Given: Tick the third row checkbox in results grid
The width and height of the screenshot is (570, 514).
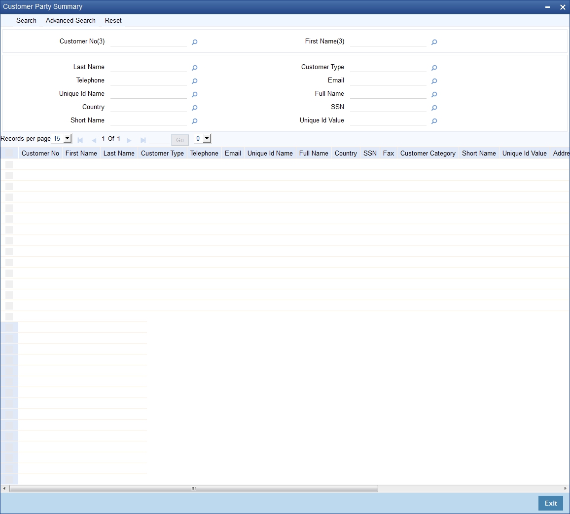Looking at the screenshot, I should point(9,186).
